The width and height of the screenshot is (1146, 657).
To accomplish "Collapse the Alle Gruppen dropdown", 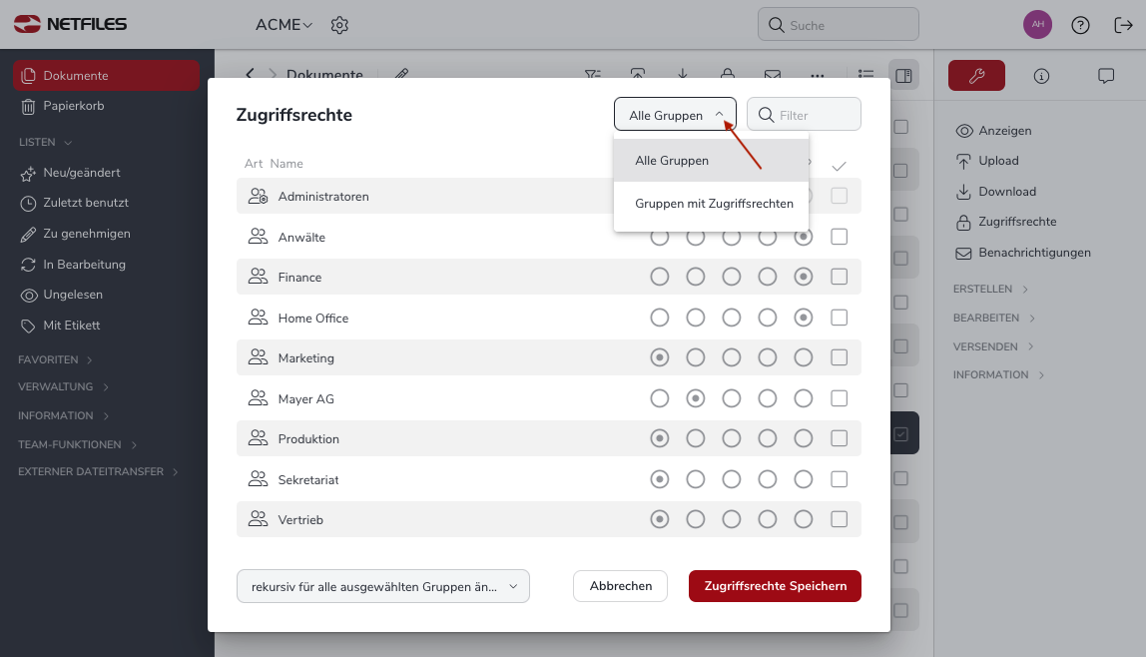I will point(675,115).
